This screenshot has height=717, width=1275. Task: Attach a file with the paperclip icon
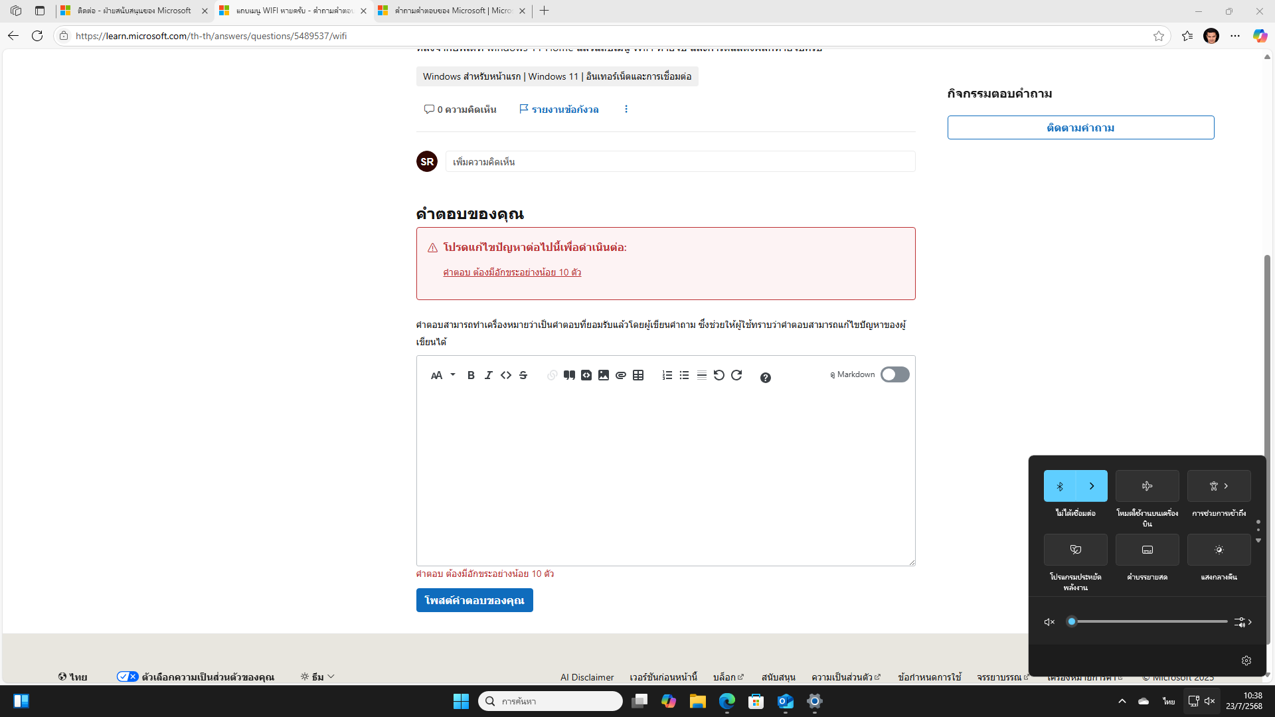[x=621, y=375]
